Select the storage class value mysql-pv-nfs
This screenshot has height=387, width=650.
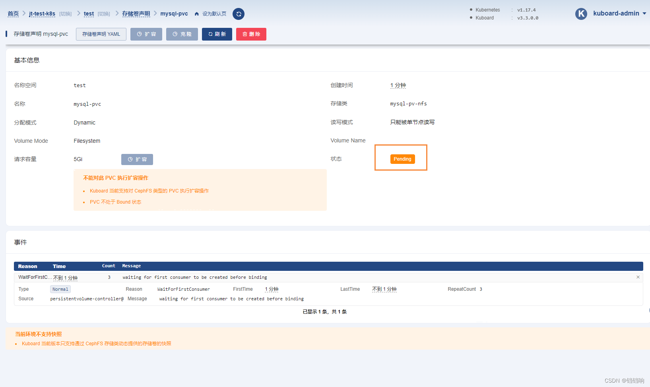pyautogui.click(x=408, y=104)
